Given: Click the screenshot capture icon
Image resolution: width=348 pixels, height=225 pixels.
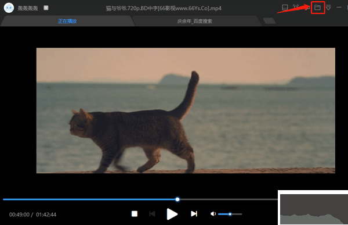Looking at the screenshot, I should point(295,8).
